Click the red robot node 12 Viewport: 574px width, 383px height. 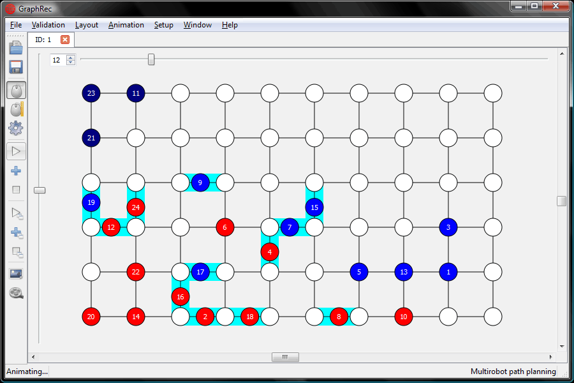click(111, 227)
